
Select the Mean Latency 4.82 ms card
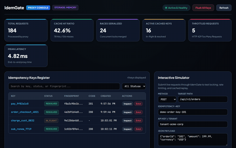[x=26, y=56]
